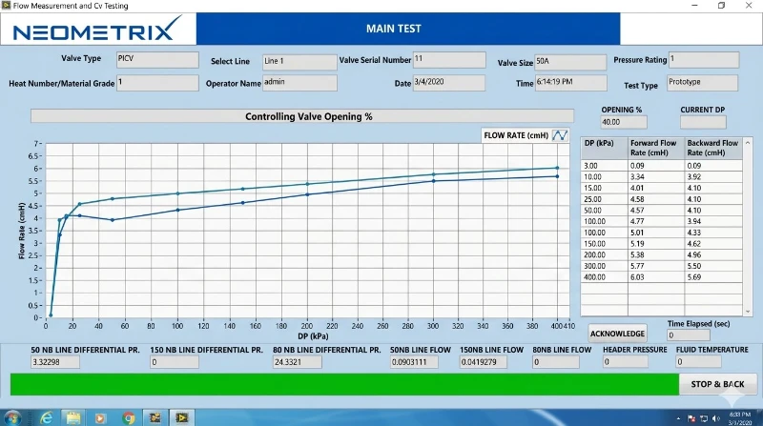Viewport: 763px width, 426px height.
Task: Launch Internet Explorer from the taskbar
Action: [x=46, y=417]
